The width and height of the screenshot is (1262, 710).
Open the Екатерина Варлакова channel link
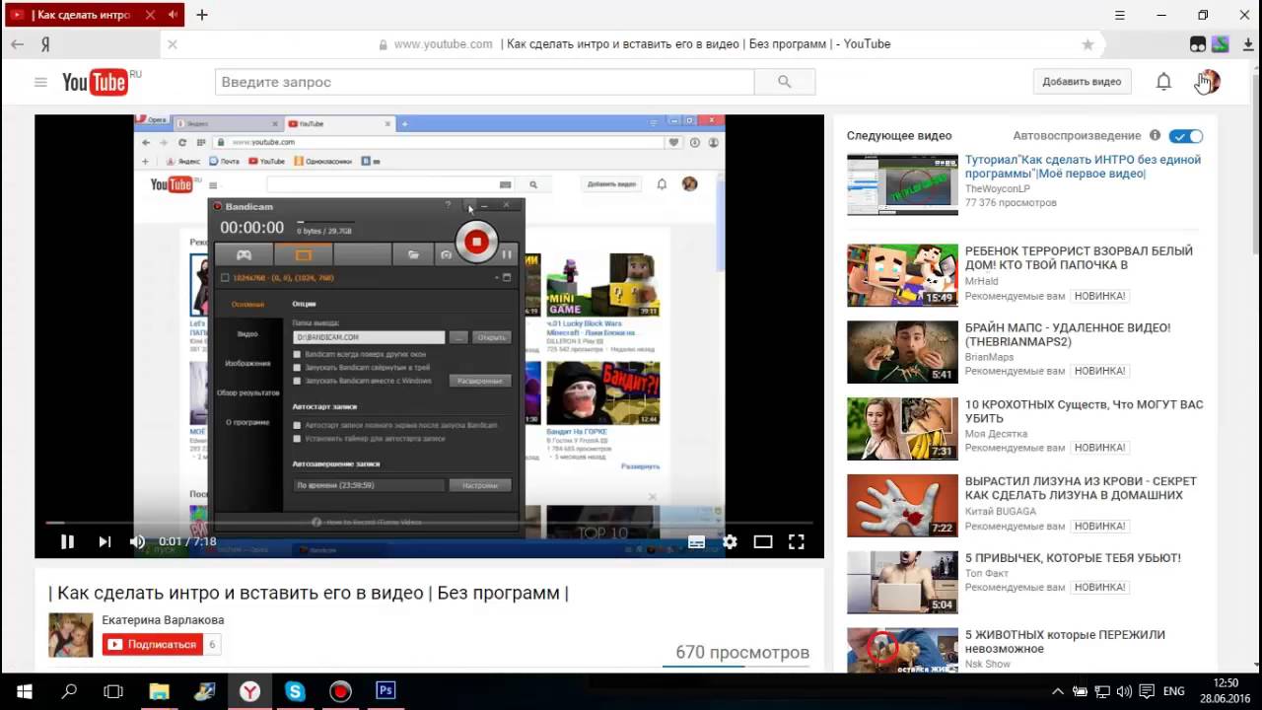click(163, 620)
